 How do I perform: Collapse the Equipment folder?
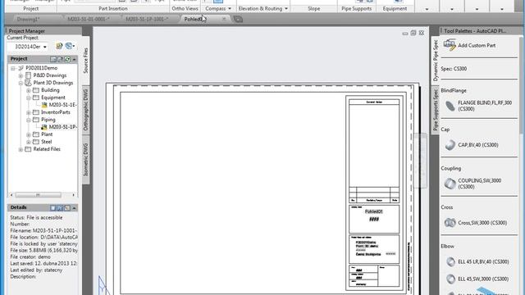(29, 98)
